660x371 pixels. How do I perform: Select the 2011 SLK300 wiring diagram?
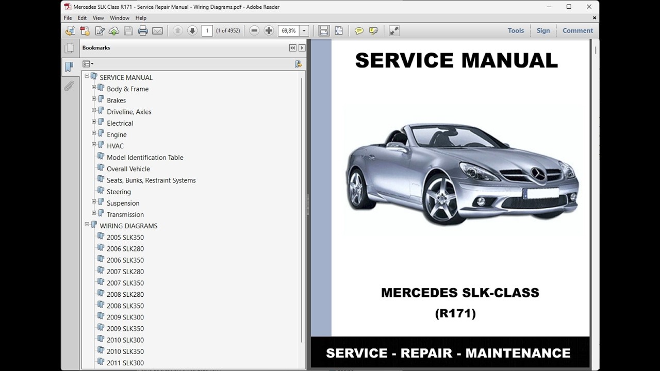coord(125,363)
